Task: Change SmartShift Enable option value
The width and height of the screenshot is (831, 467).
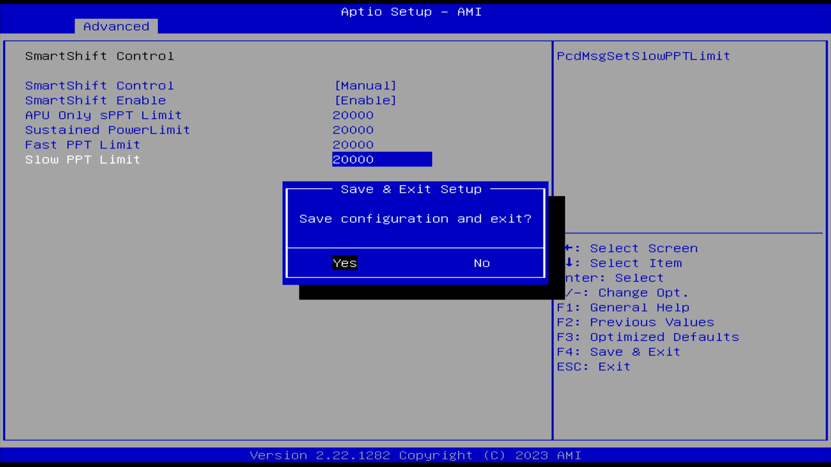Action: 366,100
